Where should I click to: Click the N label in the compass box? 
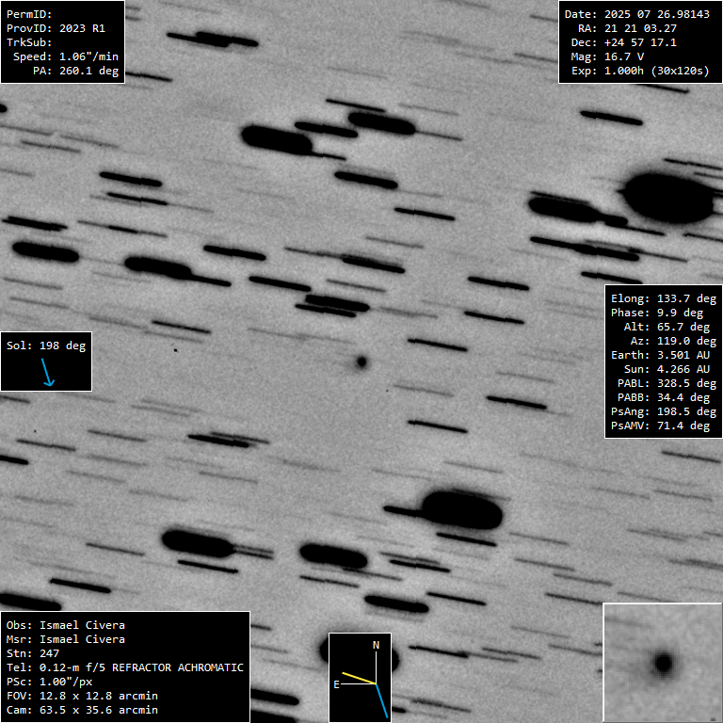[x=376, y=645]
